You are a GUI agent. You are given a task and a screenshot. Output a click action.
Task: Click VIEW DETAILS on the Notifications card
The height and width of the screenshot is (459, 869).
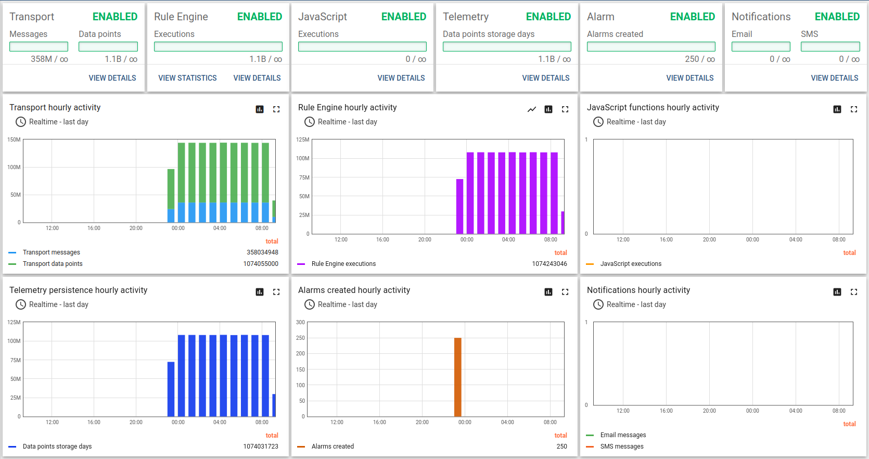tap(834, 78)
